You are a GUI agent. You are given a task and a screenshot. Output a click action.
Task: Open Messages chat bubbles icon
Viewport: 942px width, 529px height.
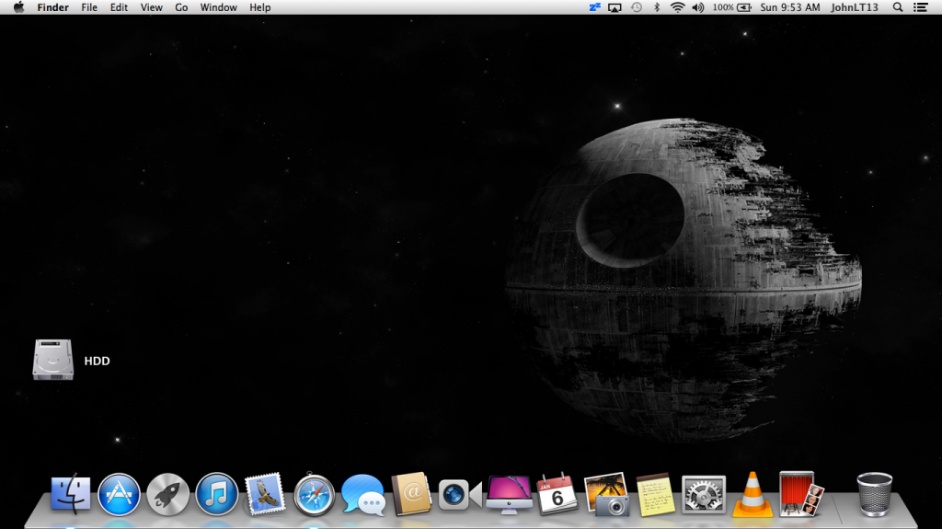[x=362, y=495]
